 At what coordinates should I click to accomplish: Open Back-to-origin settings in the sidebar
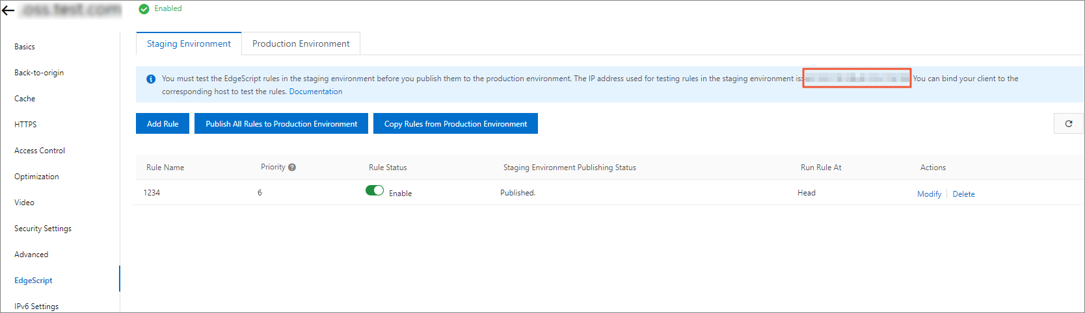pyautogui.click(x=39, y=73)
